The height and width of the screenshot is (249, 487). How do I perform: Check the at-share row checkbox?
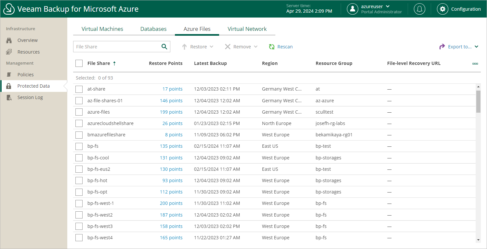(79, 89)
